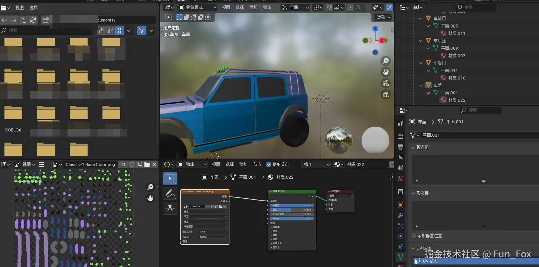The image size is (539, 267).
Task: Open the 添加 menu in the 3D viewport
Action: click(254, 7)
